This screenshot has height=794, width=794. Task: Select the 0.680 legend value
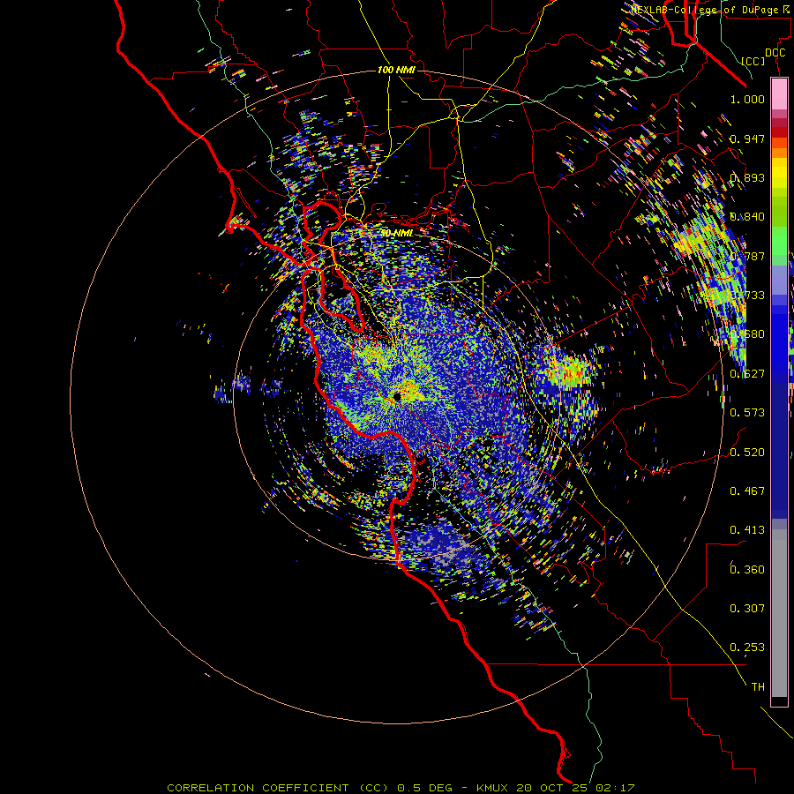click(x=747, y=334)
